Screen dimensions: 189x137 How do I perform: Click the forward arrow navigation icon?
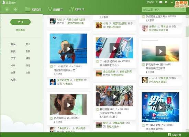coord(15,9)
